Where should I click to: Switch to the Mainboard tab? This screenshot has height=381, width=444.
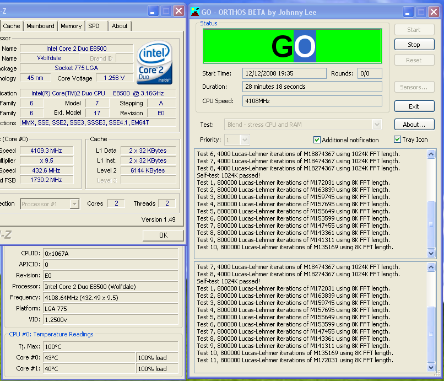(41, 26)
